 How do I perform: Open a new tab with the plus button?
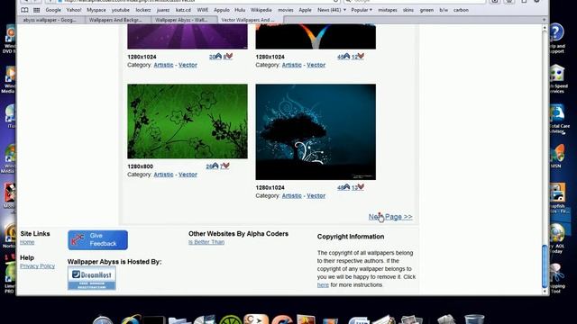coord(544,20)
